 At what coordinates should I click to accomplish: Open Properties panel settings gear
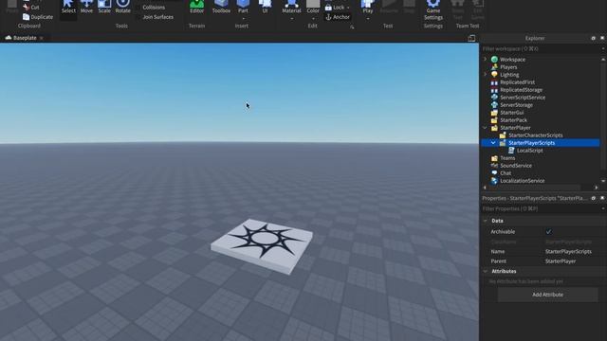tap(593, 198)
